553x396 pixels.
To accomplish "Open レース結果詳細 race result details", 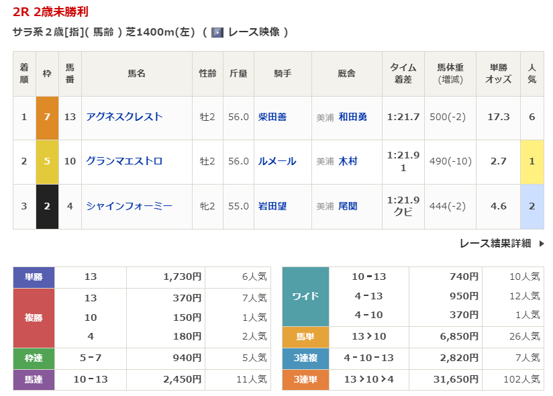I will tap(495, 244).
